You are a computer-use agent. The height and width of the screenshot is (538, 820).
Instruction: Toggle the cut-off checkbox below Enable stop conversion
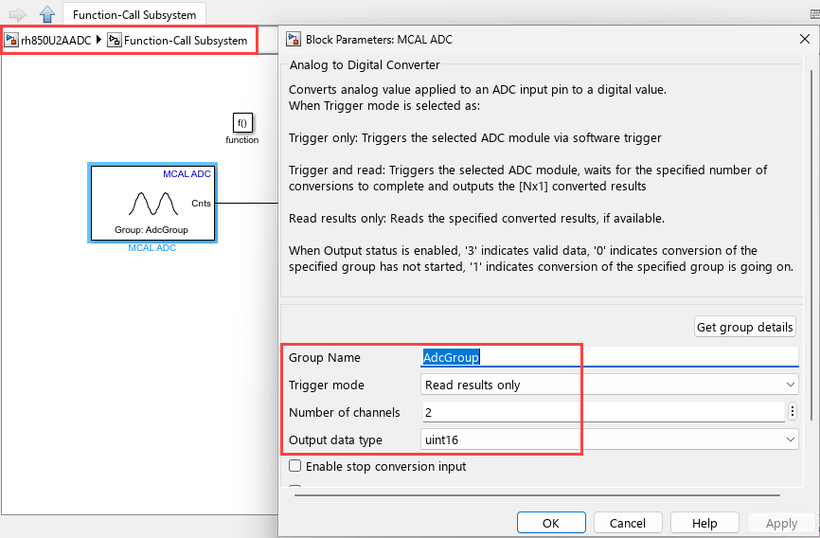(x=295, y=489)
